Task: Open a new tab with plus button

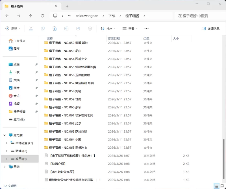Action: [x=67, y=6]
